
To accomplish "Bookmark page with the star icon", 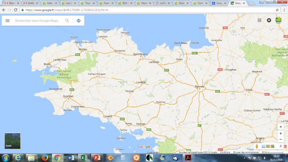I will point(277,10).
